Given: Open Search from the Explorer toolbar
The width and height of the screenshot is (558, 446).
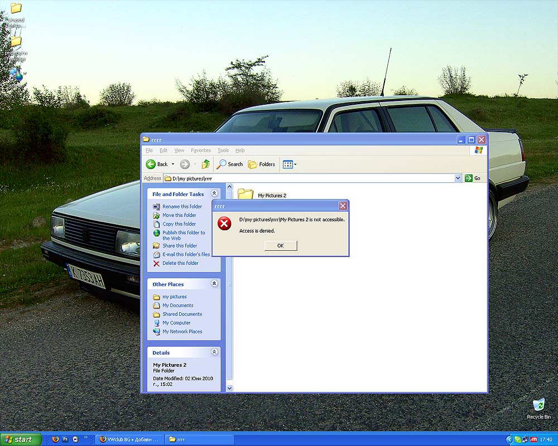Looking at the screenshot, I should click(x=230, y=164).
